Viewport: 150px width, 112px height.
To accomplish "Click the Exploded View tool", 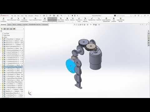I will pos(92,19).
